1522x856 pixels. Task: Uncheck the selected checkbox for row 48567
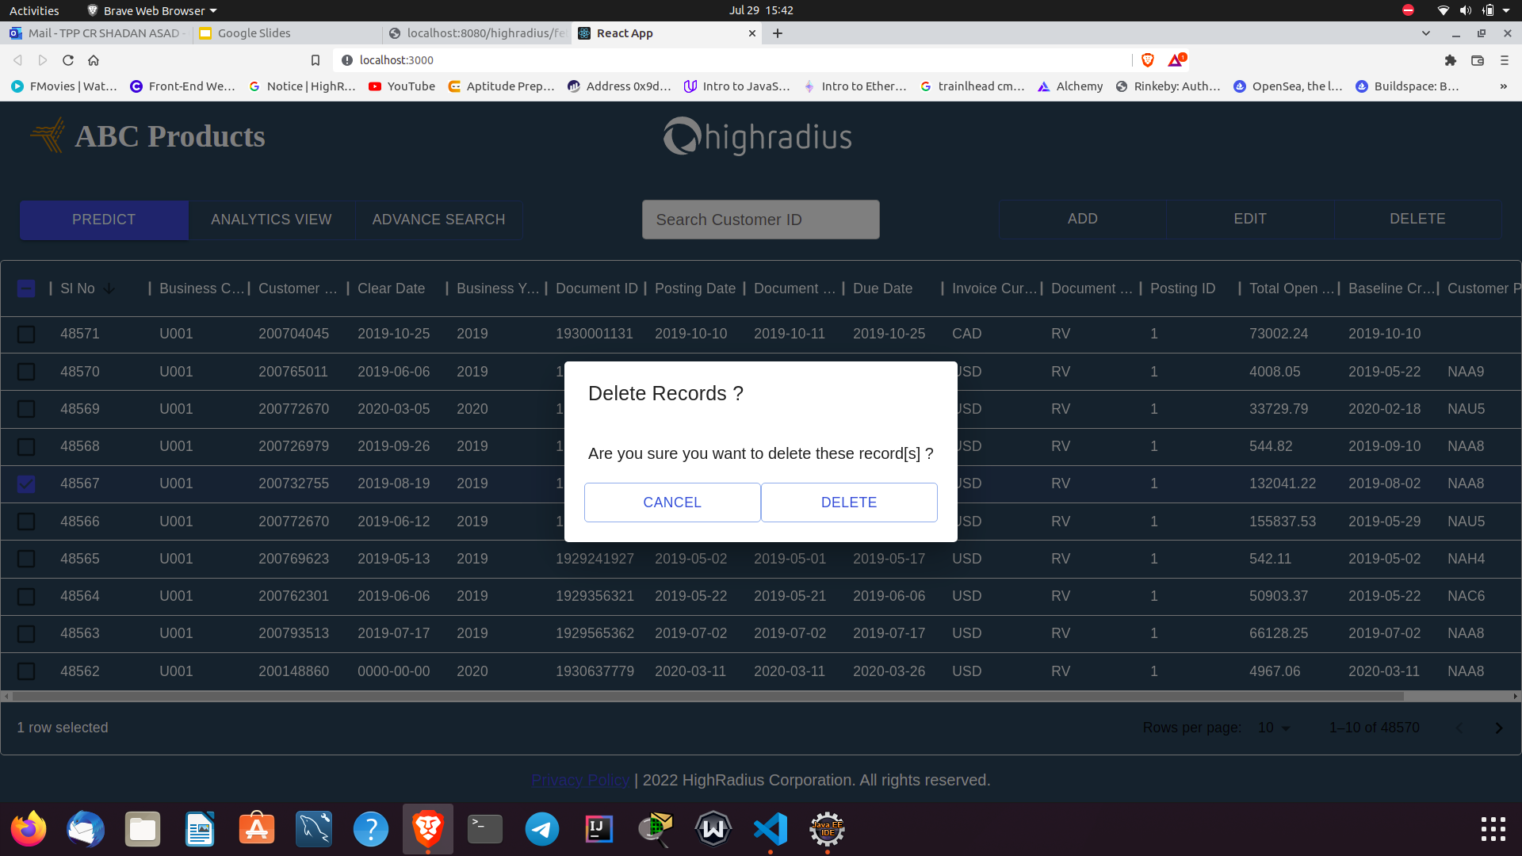[26, 483]
